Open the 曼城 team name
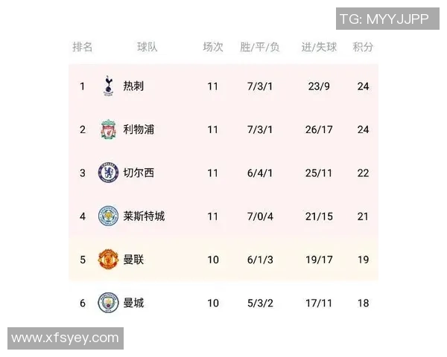Screen dimensions: 447x357 click(133, 303)
